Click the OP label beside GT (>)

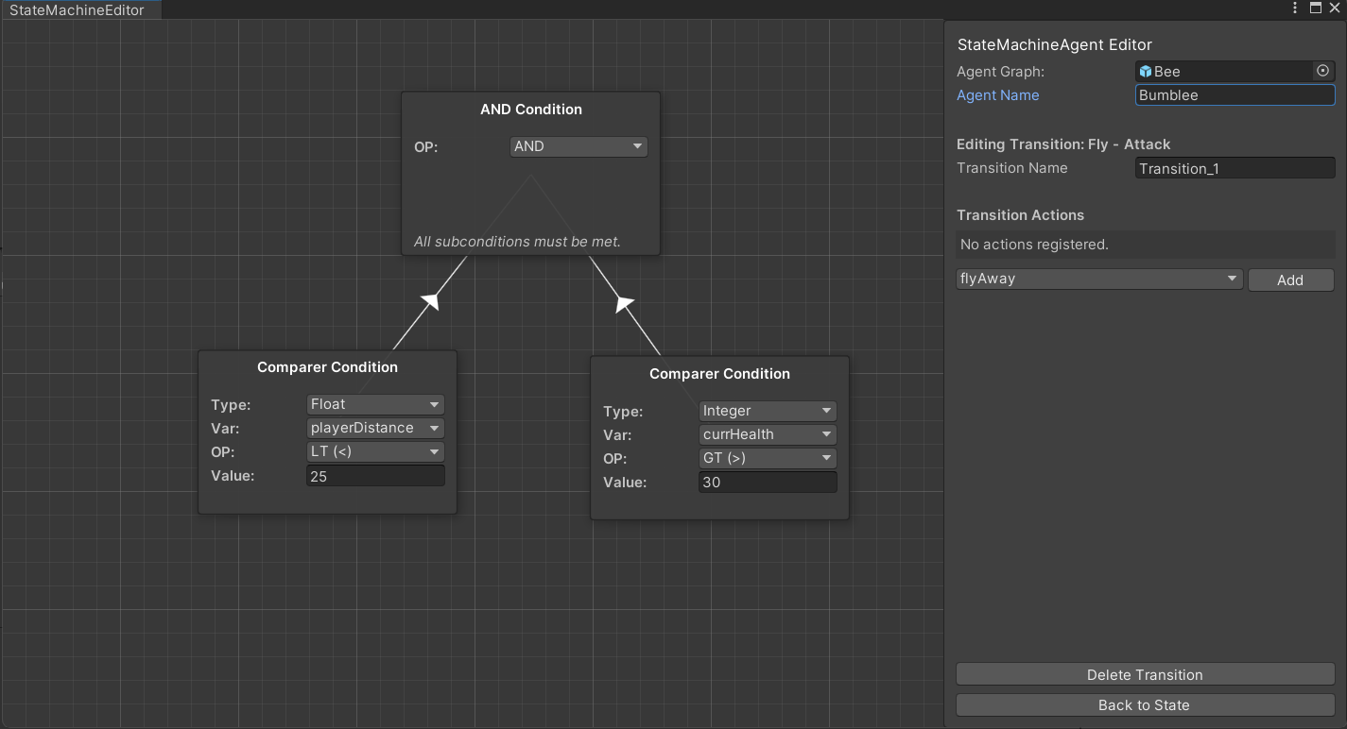coord(614,459)
